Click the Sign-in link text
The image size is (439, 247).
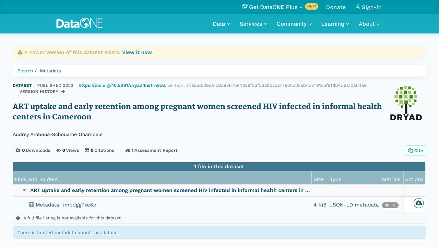click(x=372, y=7)
